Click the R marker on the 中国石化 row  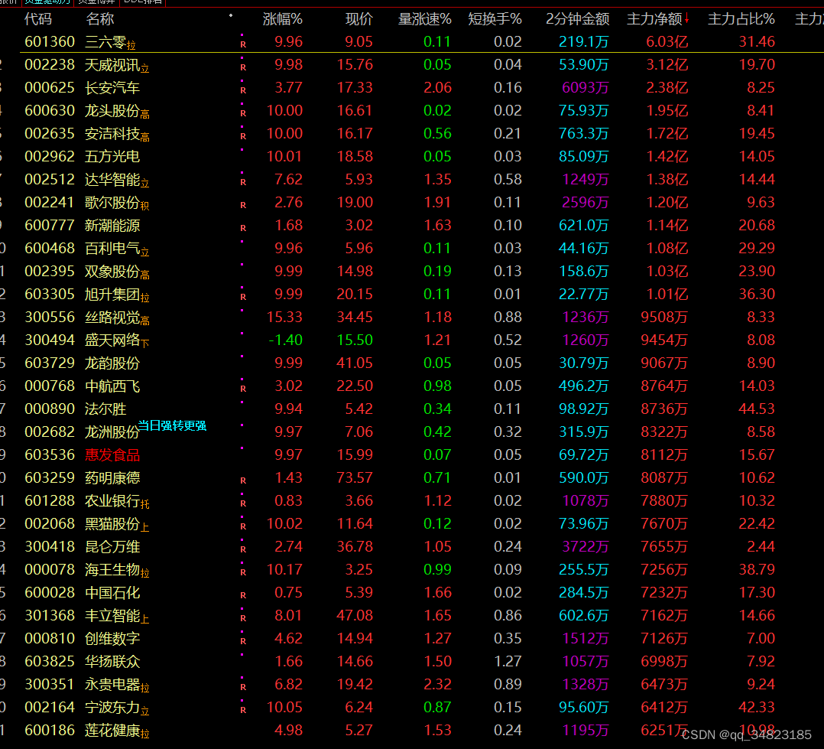pos(243,595)
